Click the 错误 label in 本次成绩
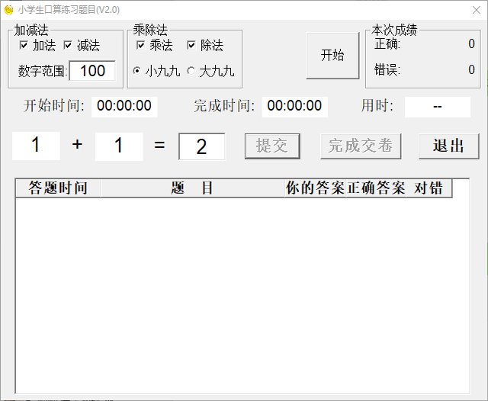 387,69
